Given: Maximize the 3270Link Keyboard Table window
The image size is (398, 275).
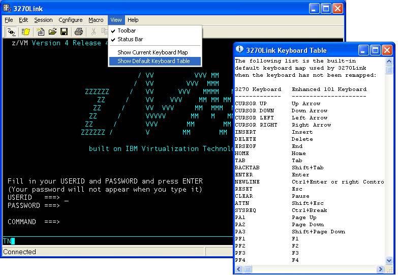Looking at the screenshot, I should (375, 50).
